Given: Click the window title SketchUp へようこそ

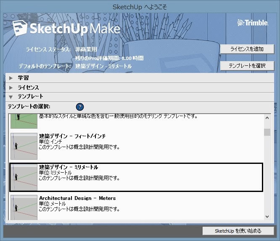Looking at the screenshot, I should [x=140, y=7].
